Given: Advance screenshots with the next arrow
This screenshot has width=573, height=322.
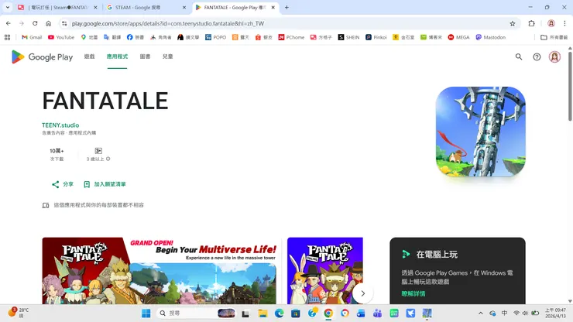Looking at the screenshot, I should click(x=362, y=293).
